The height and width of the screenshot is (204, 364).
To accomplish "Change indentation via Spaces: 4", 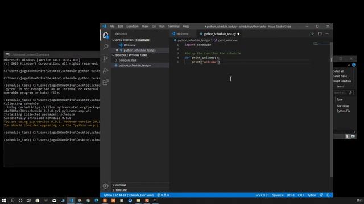I will point(278,195).
